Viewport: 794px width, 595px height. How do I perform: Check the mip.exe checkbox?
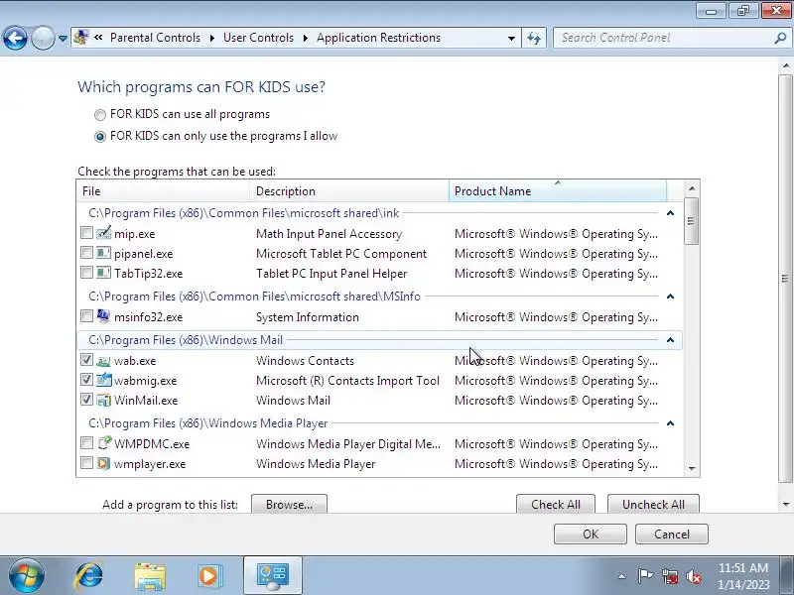pyautogui.click(x=86, y=233)
